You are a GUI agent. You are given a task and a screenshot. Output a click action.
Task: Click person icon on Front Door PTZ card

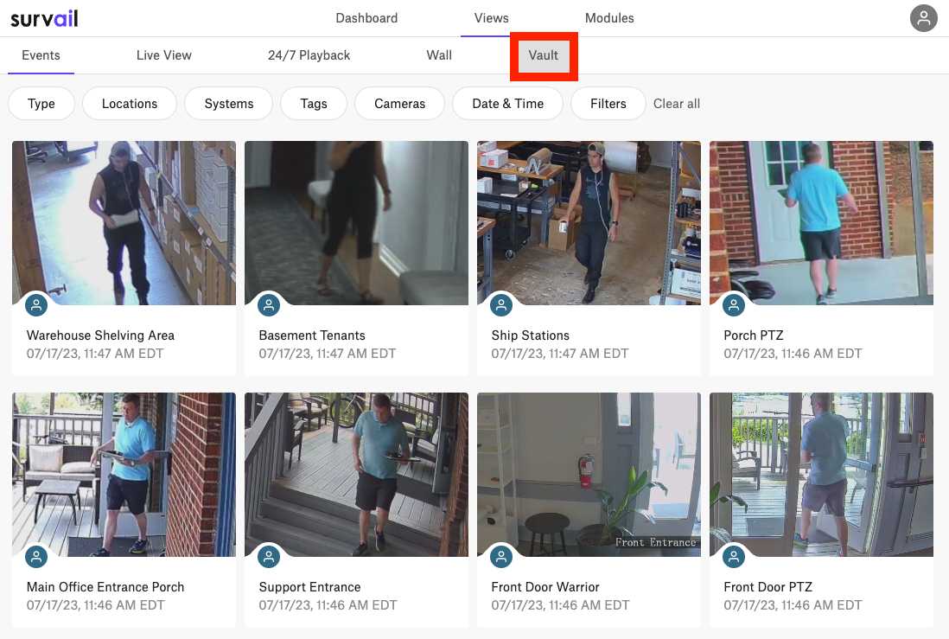coord(734,557)
